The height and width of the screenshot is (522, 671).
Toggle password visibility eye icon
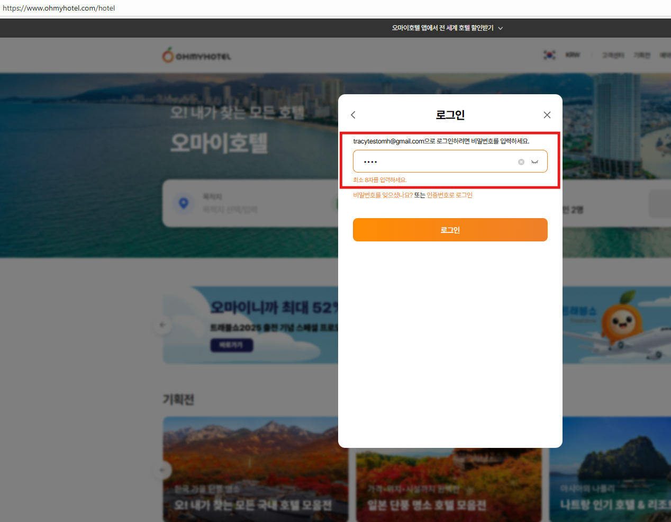tap(535, 162)
